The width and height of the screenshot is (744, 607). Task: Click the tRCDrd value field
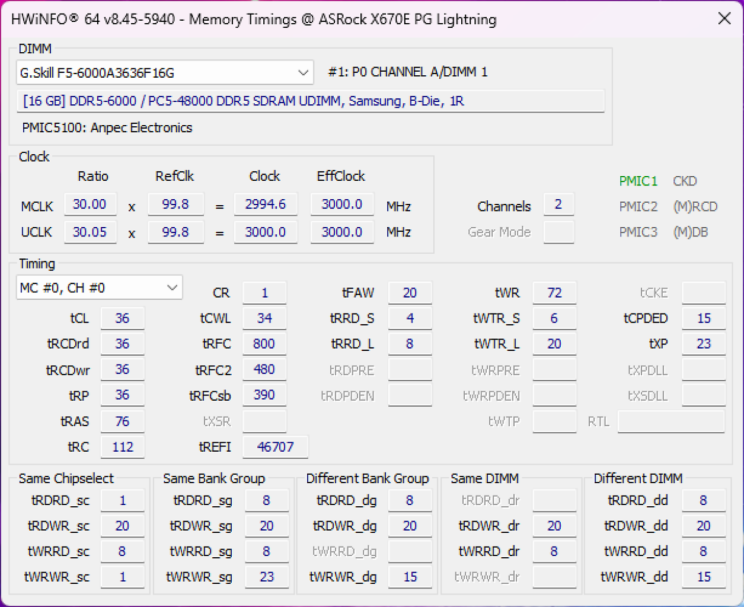click(122, 344)
